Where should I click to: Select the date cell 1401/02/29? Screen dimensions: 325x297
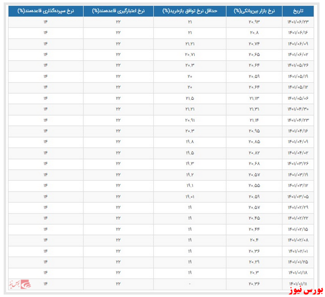point(298,208)
